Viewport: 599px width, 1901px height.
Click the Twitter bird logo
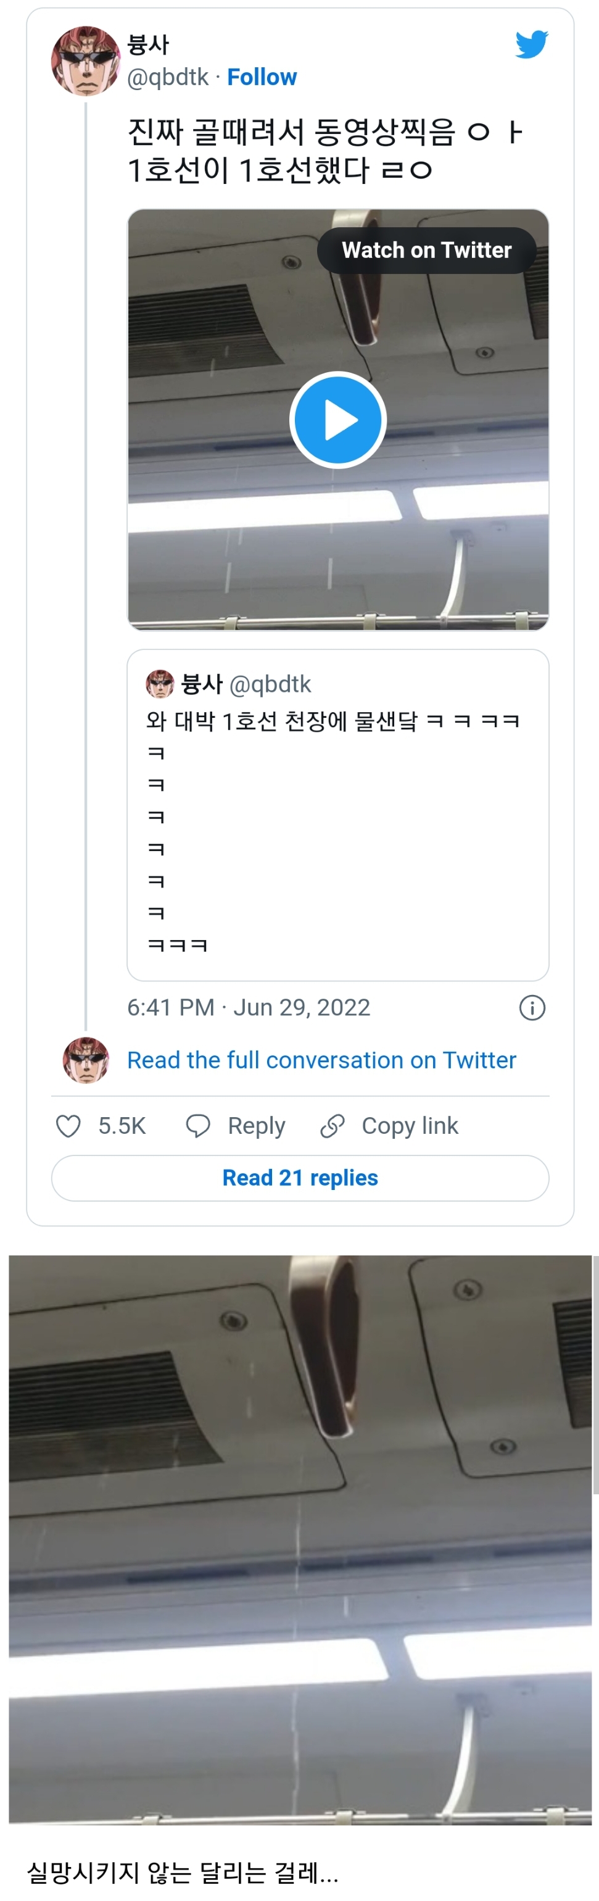[531, 44]
